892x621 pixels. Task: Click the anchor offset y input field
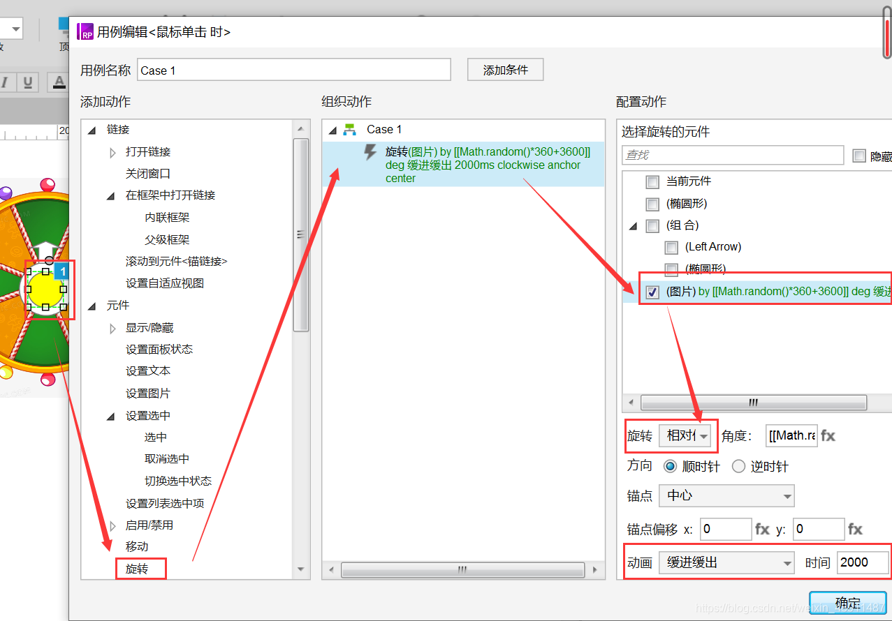click(x=819, y=530)
